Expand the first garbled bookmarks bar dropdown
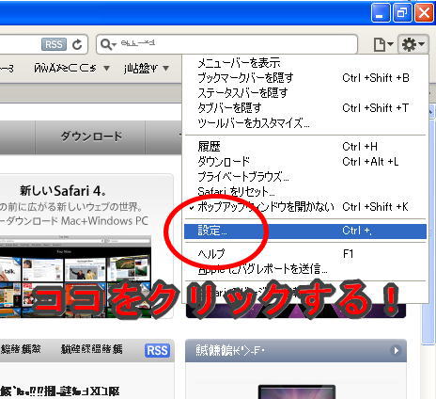Image resolution: width=436 pixels, height=399 pixels. click(106, 68)
